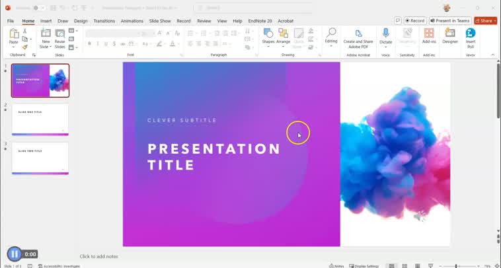The image size is (501, 268).
Task: Select the Format Painter brush icon
Action: (x=24, y=47)
